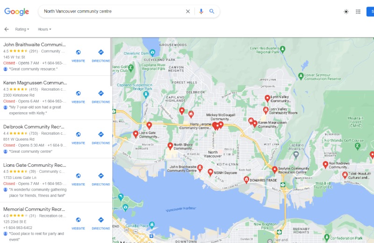Click the Lynn Headwaters Regional Park marker
Screen dimensions: 374x243
(282, 50)
